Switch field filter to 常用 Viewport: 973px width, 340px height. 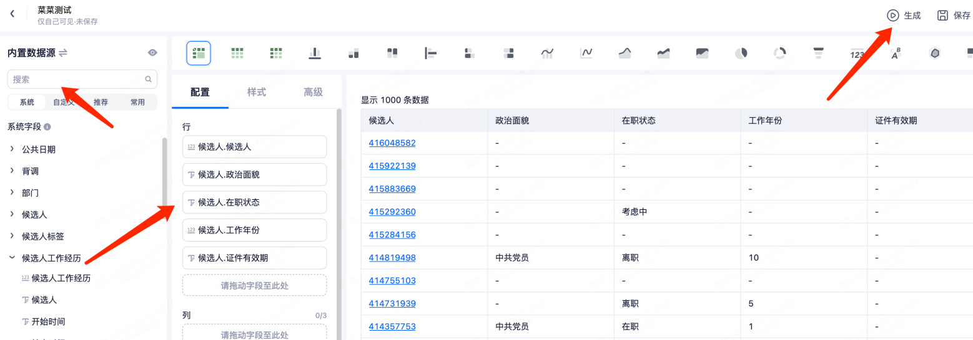coord(137,102)
